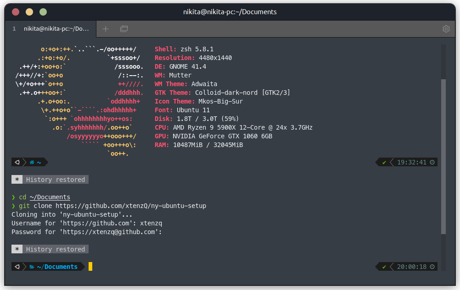Click the 20:00:18 timestamp
Image resolution: width=460 pixels, height=290 pixels.
412,267
